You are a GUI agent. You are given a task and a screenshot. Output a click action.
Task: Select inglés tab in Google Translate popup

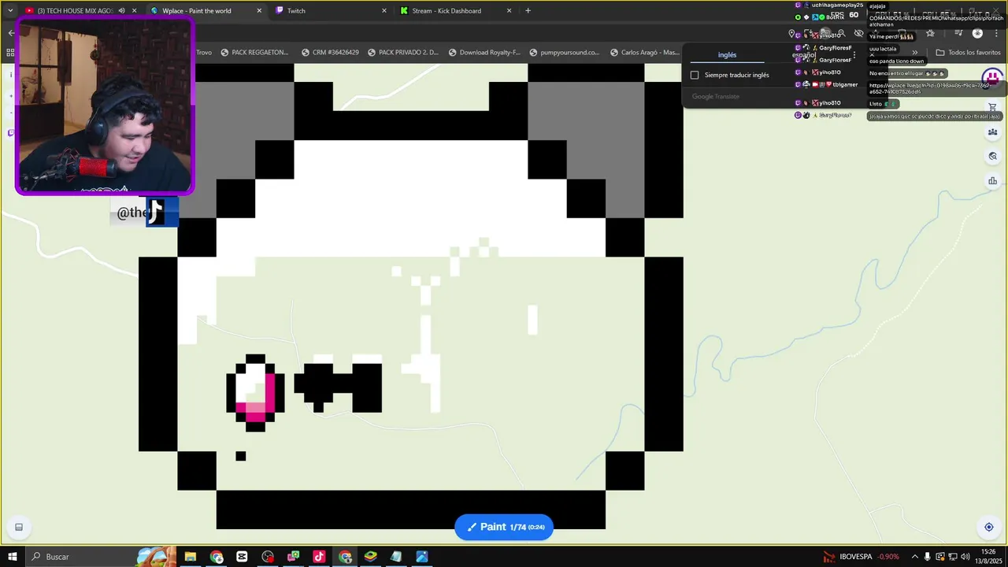727,55
